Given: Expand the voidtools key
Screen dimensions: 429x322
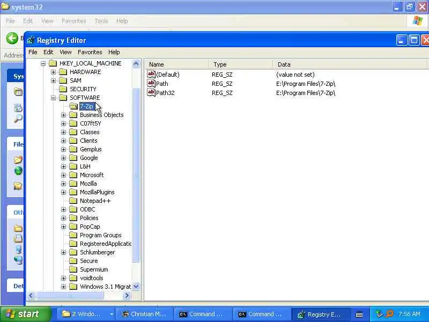Looking at the screenshot, I should (63, 278).
